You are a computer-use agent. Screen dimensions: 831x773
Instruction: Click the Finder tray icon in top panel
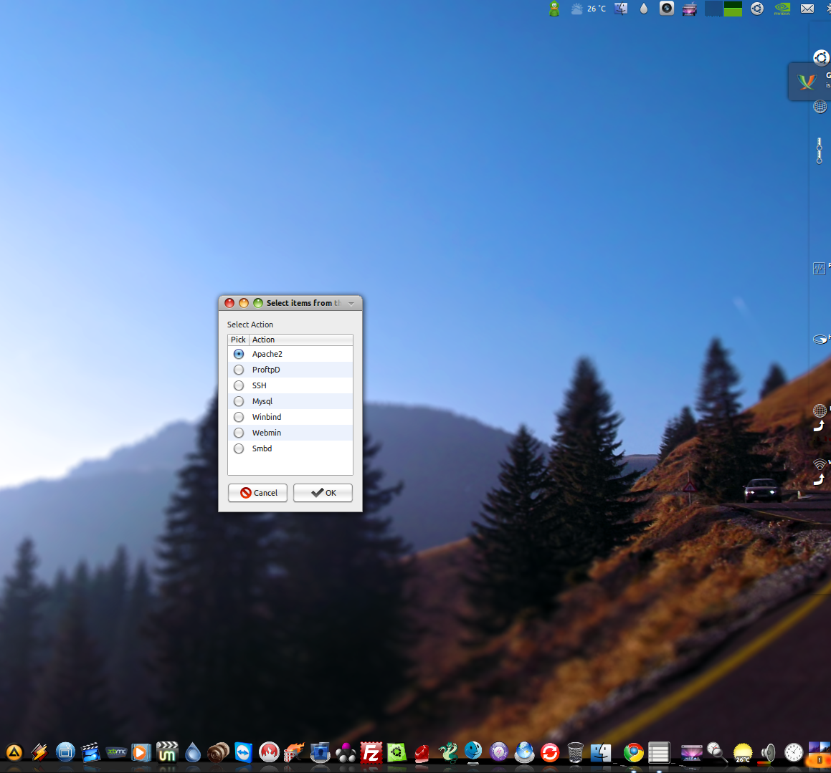621,9
